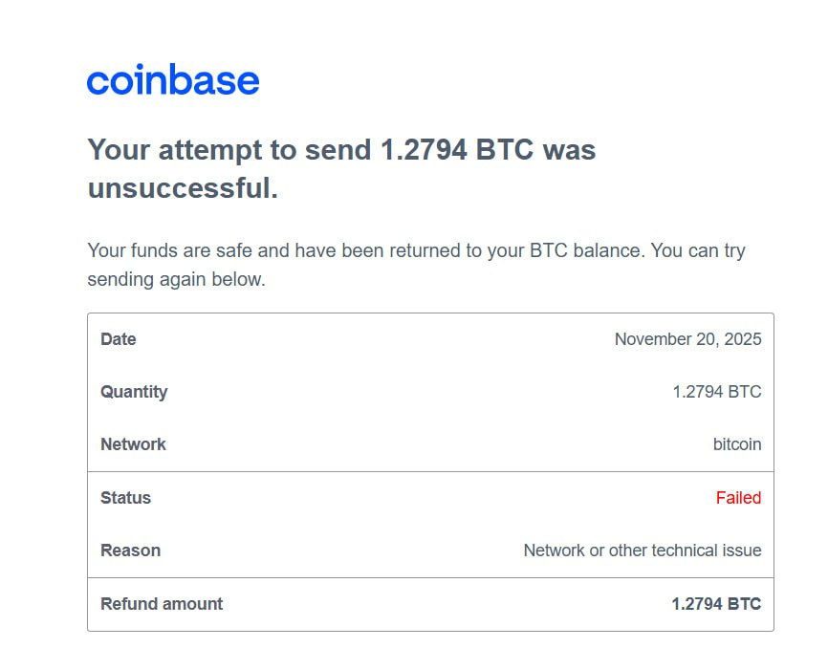Select the Quantity row label
Image resolution: width=828 pixels, height=648 pixels.
tap(134, 392)
